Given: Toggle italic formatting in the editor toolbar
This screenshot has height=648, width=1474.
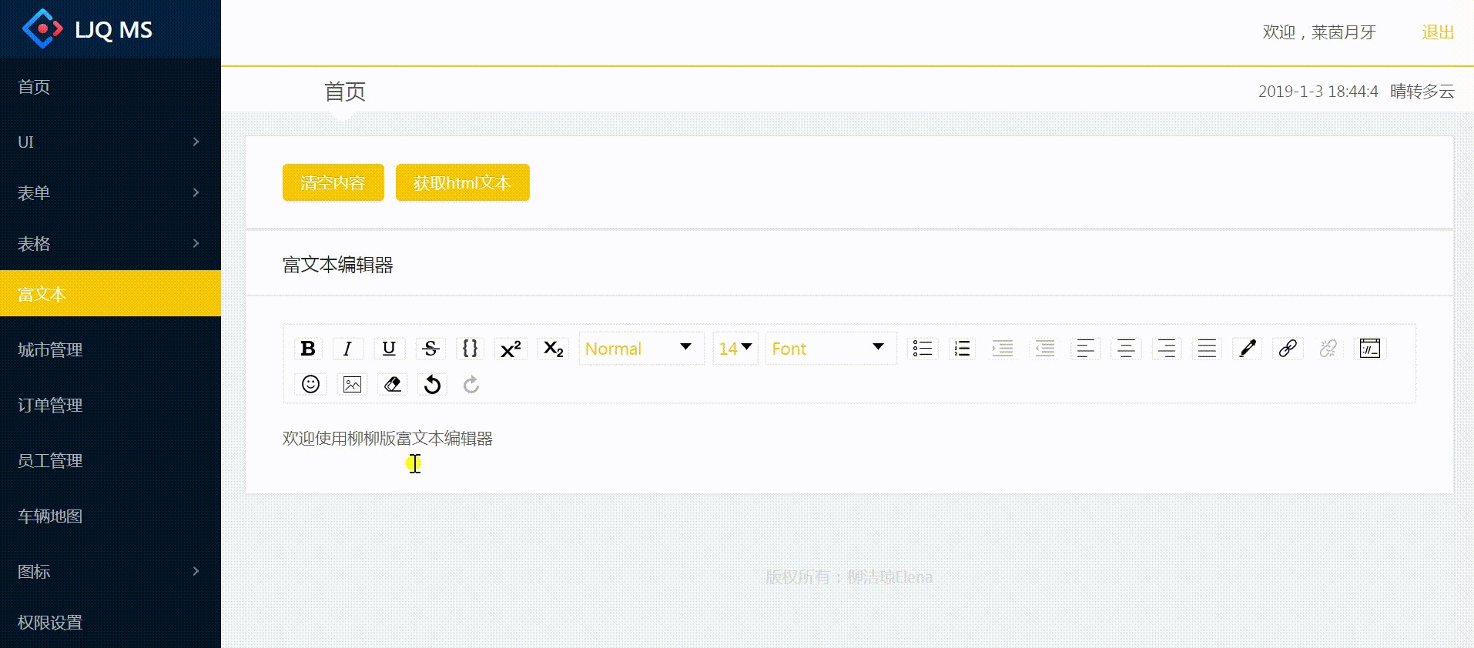Looking at the screenshot, I should (x=348, y=349).
